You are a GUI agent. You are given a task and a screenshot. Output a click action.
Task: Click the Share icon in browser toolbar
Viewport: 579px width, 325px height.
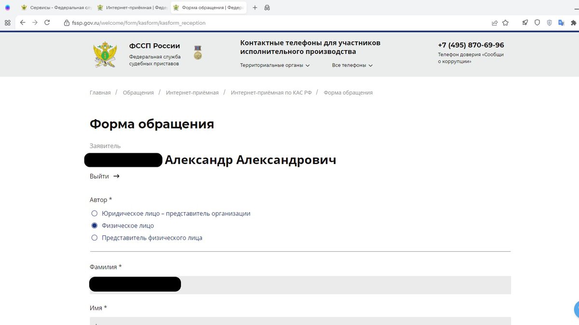click(x=494, y=23)
